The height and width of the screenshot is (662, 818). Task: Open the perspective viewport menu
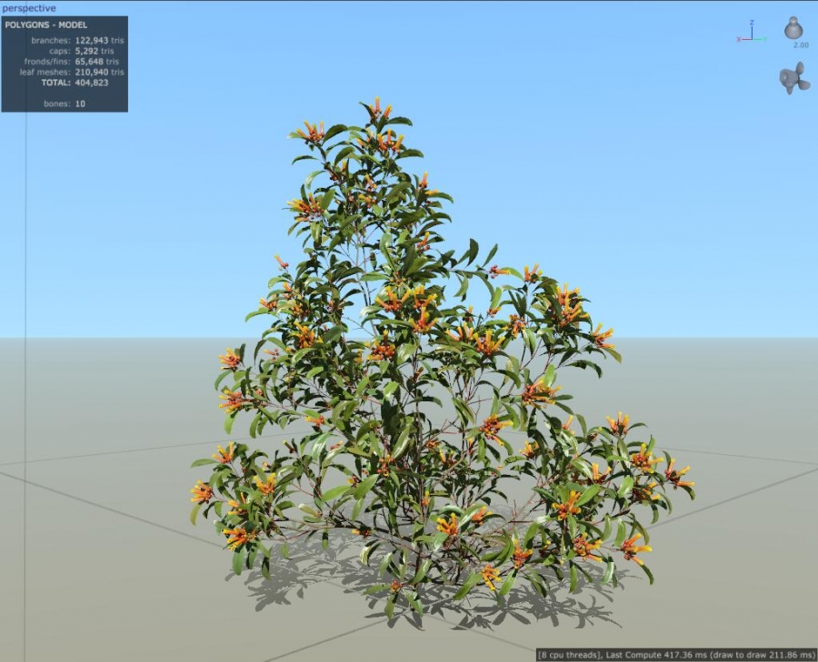[x=29, y=8]
